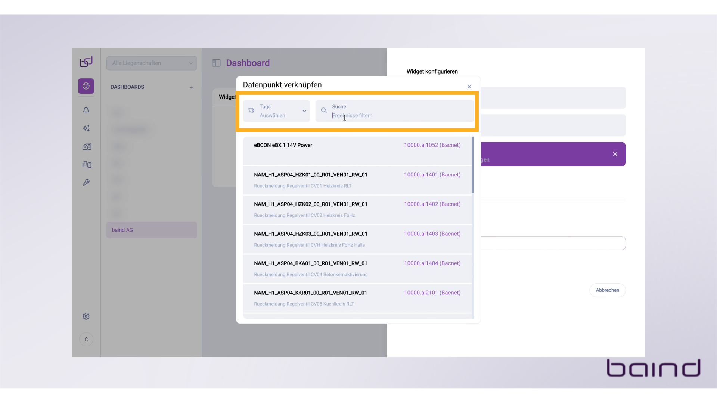Click the Abbrechen button

[x=607, y=290]
